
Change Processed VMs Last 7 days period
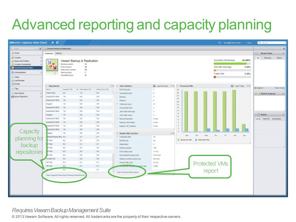(x=237, y=86)
